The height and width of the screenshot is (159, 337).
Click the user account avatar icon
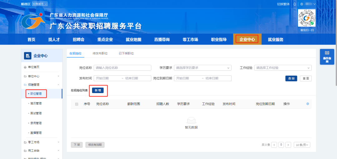pyautogui.click(x=302, y=4)
